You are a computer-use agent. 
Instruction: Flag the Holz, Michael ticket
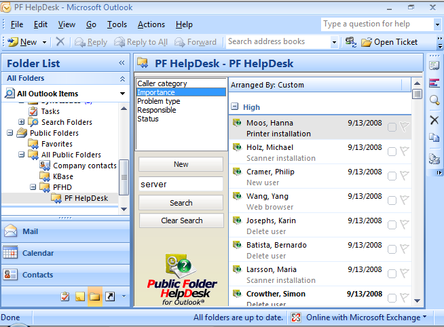[x=405, y=151]
